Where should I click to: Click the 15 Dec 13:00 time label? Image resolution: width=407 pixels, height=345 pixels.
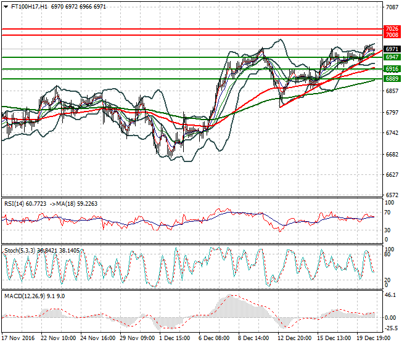pyautogui.click(x=334, y=338)
